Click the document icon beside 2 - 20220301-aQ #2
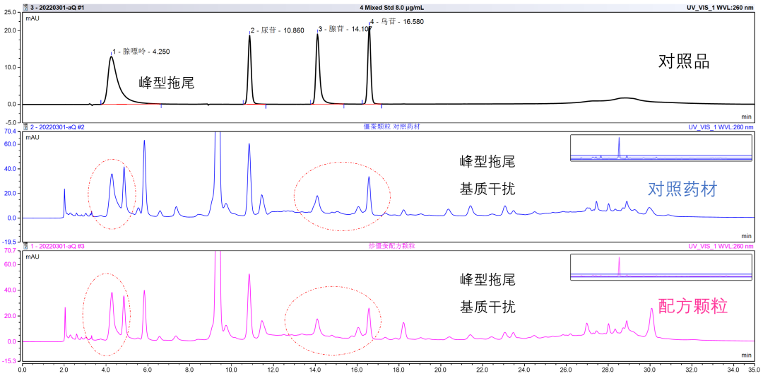This screenshot has width=763, height=376. click(x=27, y=127)
